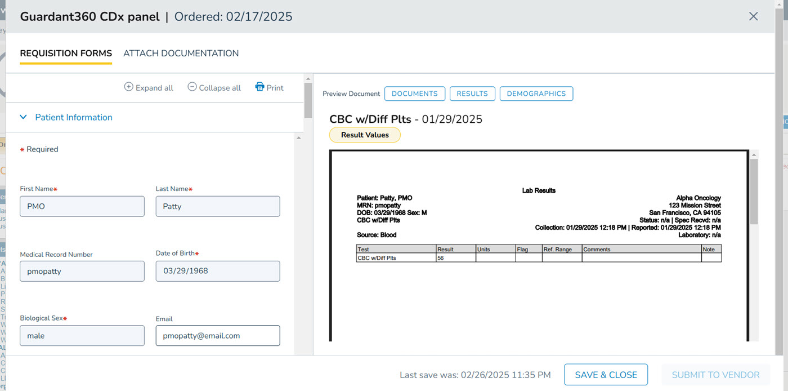Click the Expand all plus icon
This screenshot has width=788, height=391.
point(128,87)
